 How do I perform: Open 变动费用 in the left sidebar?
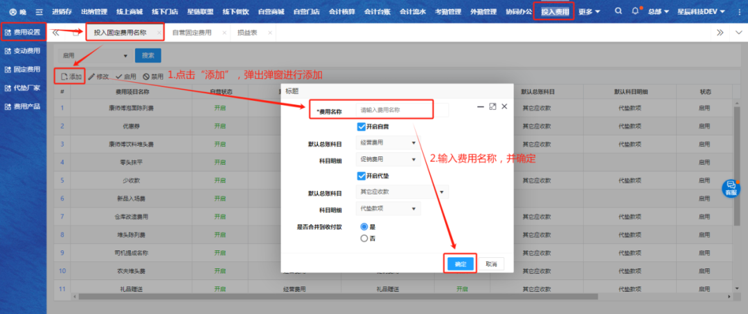[x=23, y=50]
